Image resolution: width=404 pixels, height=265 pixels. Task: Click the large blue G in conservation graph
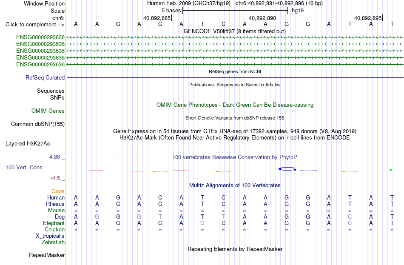point(287,169)
